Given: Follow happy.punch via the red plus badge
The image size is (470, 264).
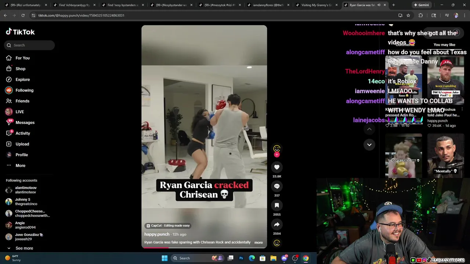Looking at the screenshot, I should [277, 155].
